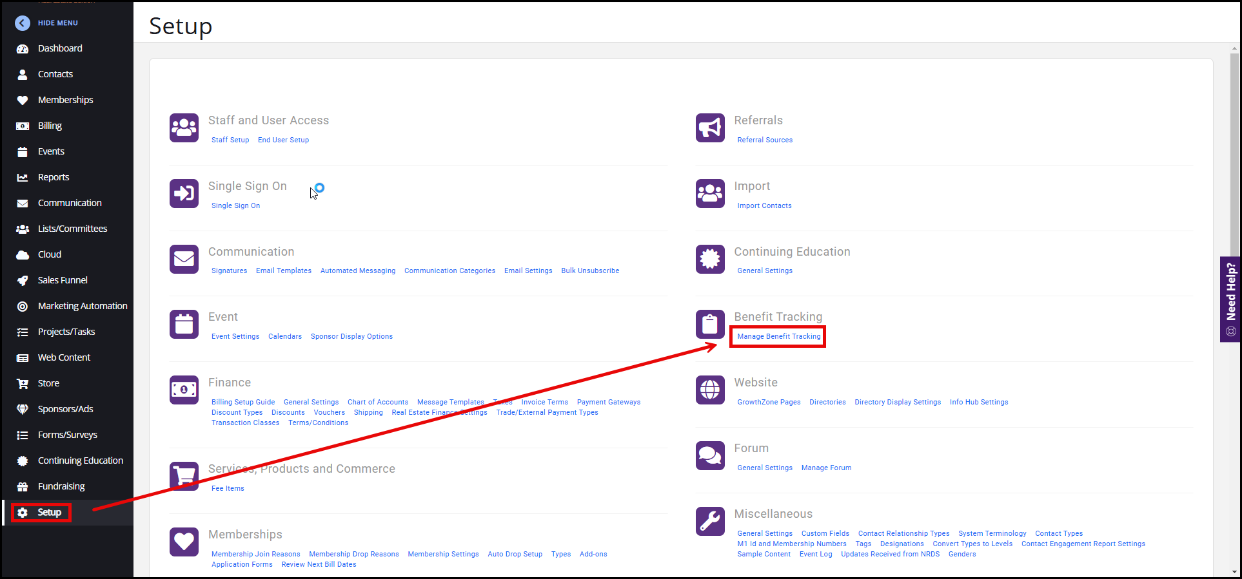Viewport: 1242px width, 579px height.
Task: Click the Forum chat bubbles icon
Action: (710, 455)
